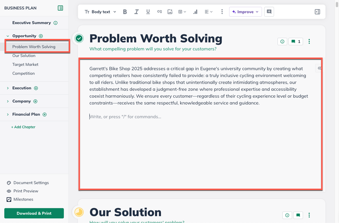Click the vertical page scrollbar
Image resolution: width=339 pixels, height=223 pixels.
[x=337, y=4]
